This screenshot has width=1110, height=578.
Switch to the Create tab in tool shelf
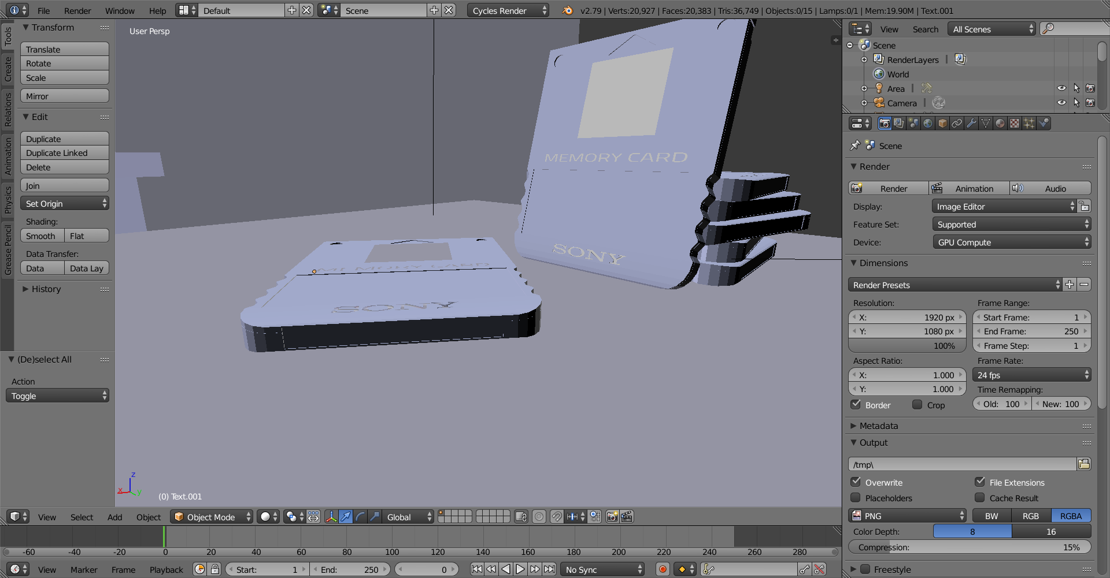coord(8,69)
